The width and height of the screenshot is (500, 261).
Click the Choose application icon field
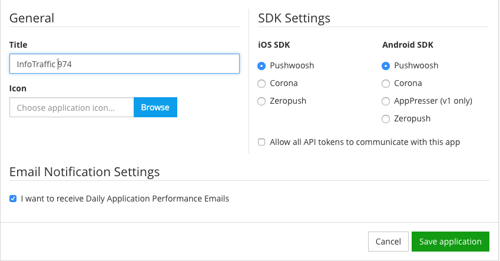click(x=72, y=107)
